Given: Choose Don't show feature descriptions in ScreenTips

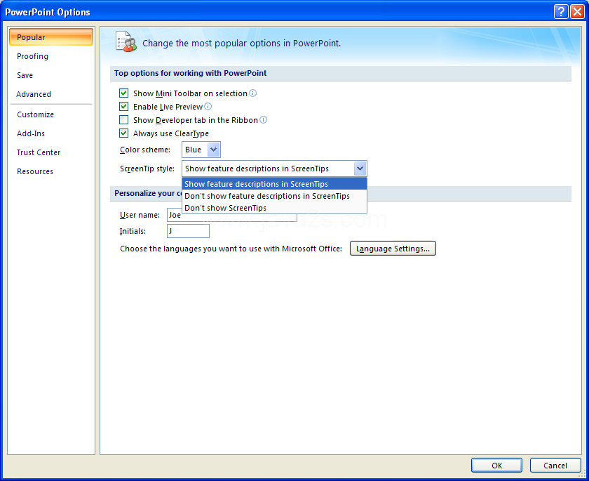Looking at the screenshot, I should click(274, 196).
